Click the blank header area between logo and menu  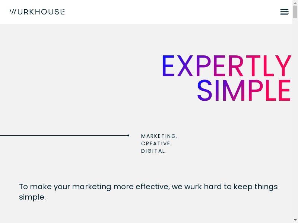click(x=171, y=12)
